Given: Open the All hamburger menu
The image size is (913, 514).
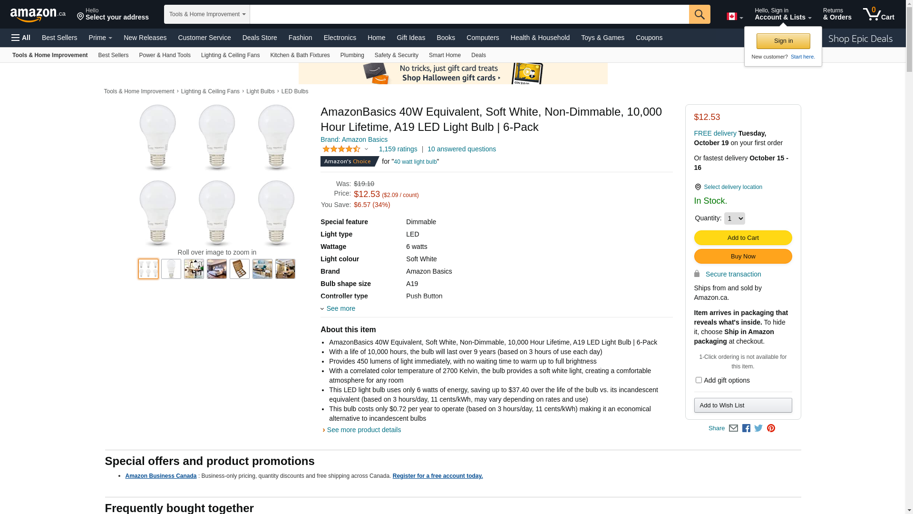Looking at the screenshot, I should click(21, 38).
